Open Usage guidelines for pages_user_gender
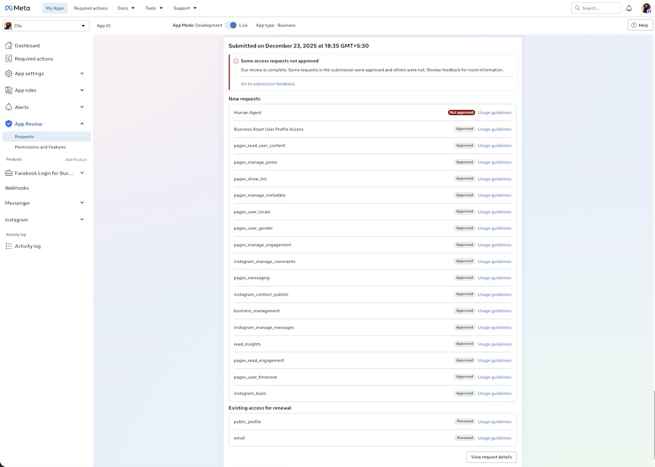 (495, 228)
